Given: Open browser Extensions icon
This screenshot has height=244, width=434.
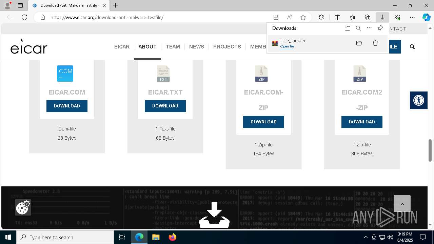Looking at the screenshot, I should click(321, 17).
